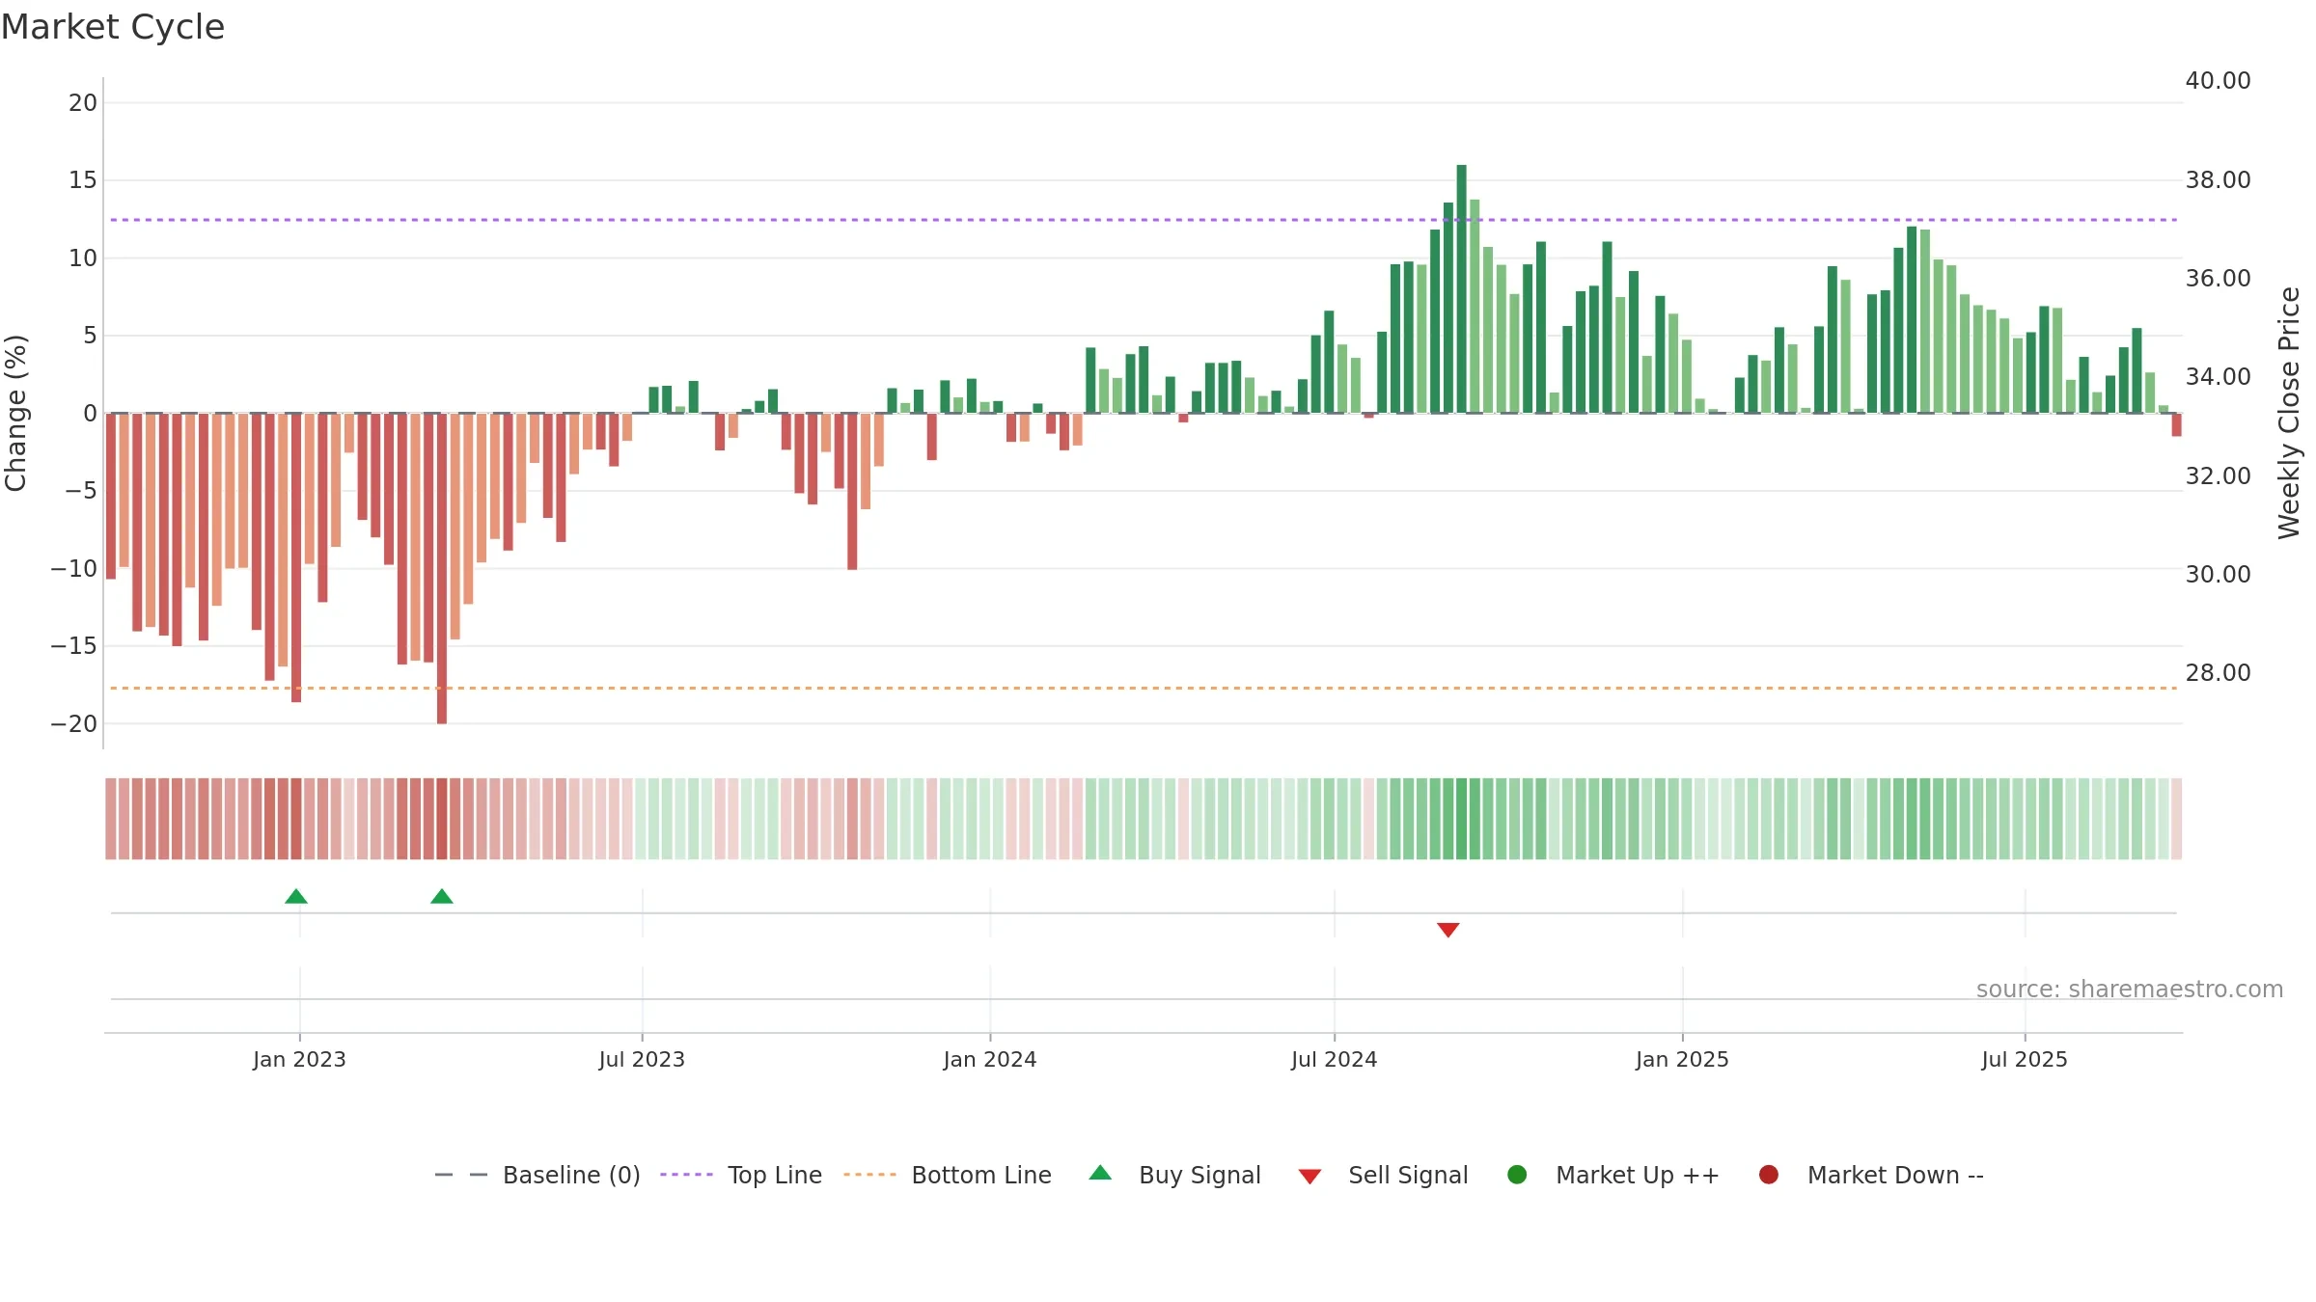Click the 34.00 price axis value

[x=2218, y=377]
